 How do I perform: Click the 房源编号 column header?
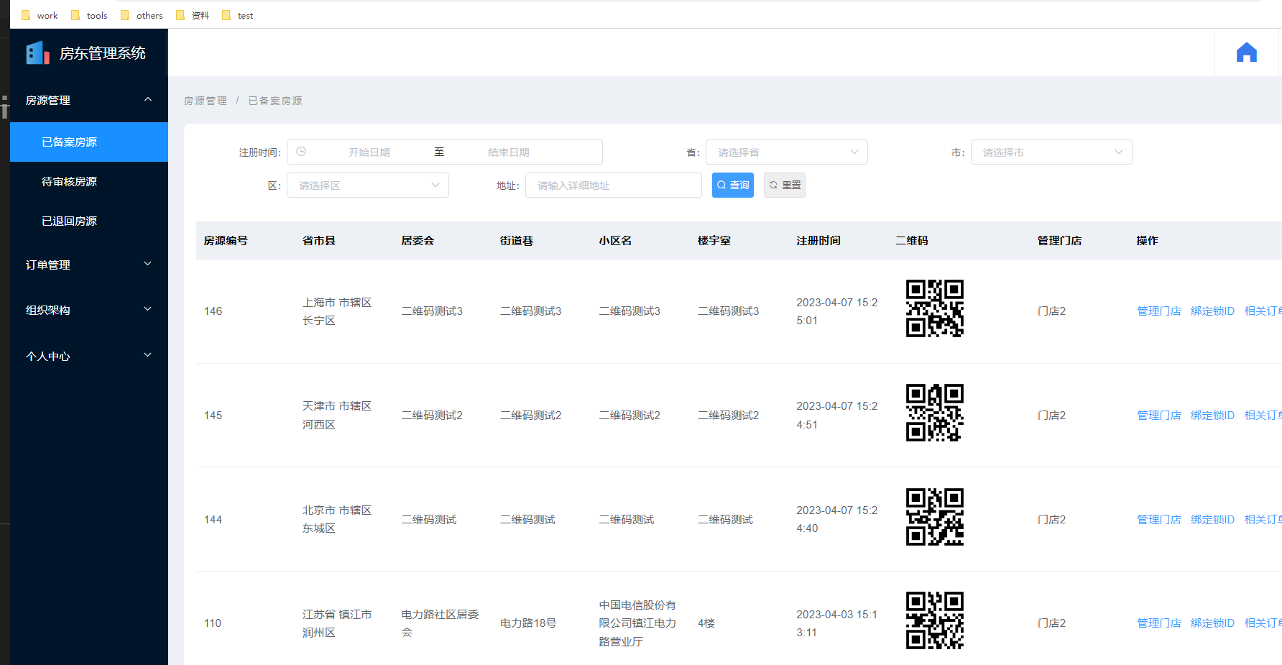pyautogui.click(x=226, y=240)
